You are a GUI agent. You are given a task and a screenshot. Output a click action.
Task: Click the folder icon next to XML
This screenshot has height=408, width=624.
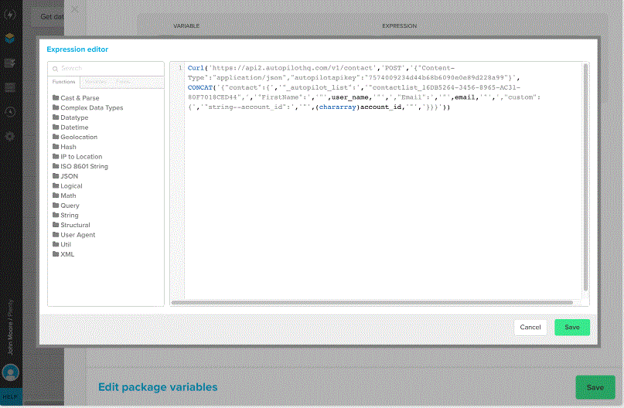pos(56,253)
